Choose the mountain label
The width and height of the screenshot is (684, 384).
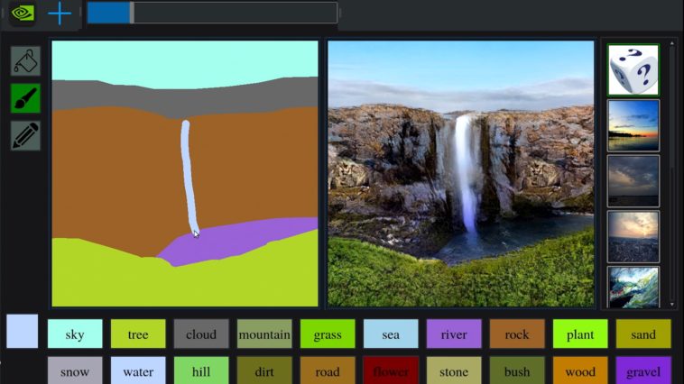[x=264, y=334]
